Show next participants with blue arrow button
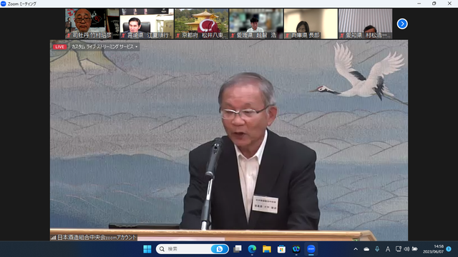Viewport: 458px width, 257px height. click(x=402, y=24)
